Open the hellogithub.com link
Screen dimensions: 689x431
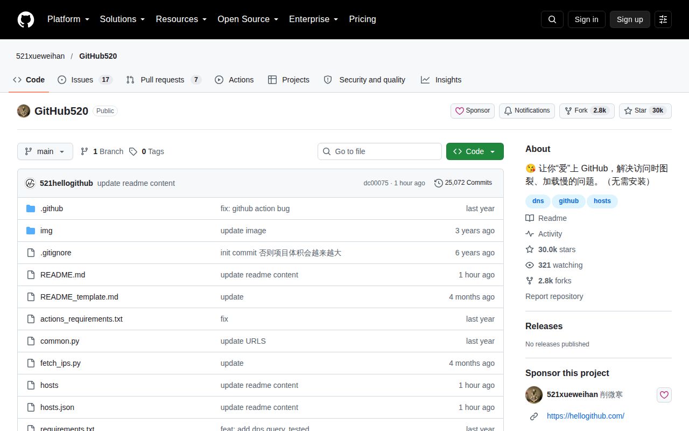(x=586, y=416)
